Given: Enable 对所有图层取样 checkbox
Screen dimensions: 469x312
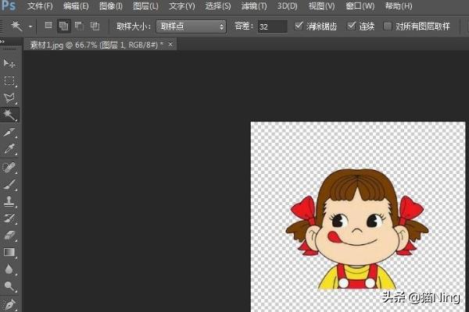Looking at the screenshot, I should (388, 26).
